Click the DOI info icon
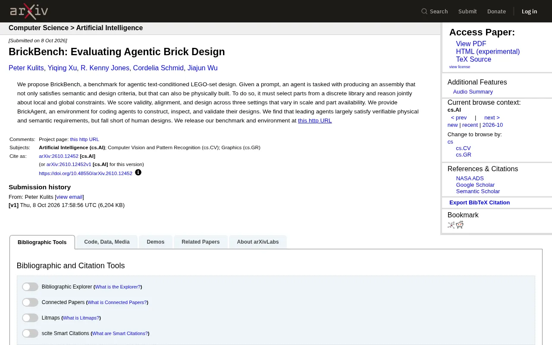Viewport: 552px width, 345px height. tap(138, 172)
